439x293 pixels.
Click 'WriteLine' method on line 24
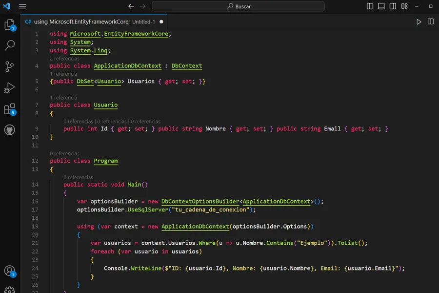(146, 268)
